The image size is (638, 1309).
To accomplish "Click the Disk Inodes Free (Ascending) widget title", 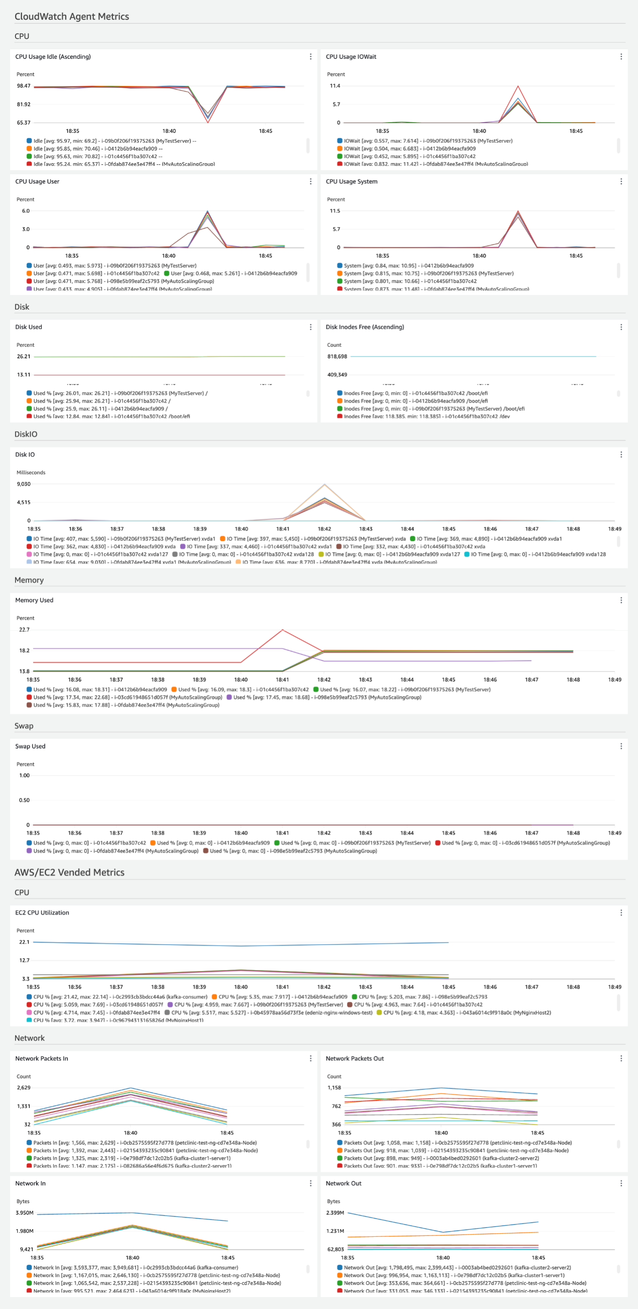I will pyautogui.click(x=365, y=327).
